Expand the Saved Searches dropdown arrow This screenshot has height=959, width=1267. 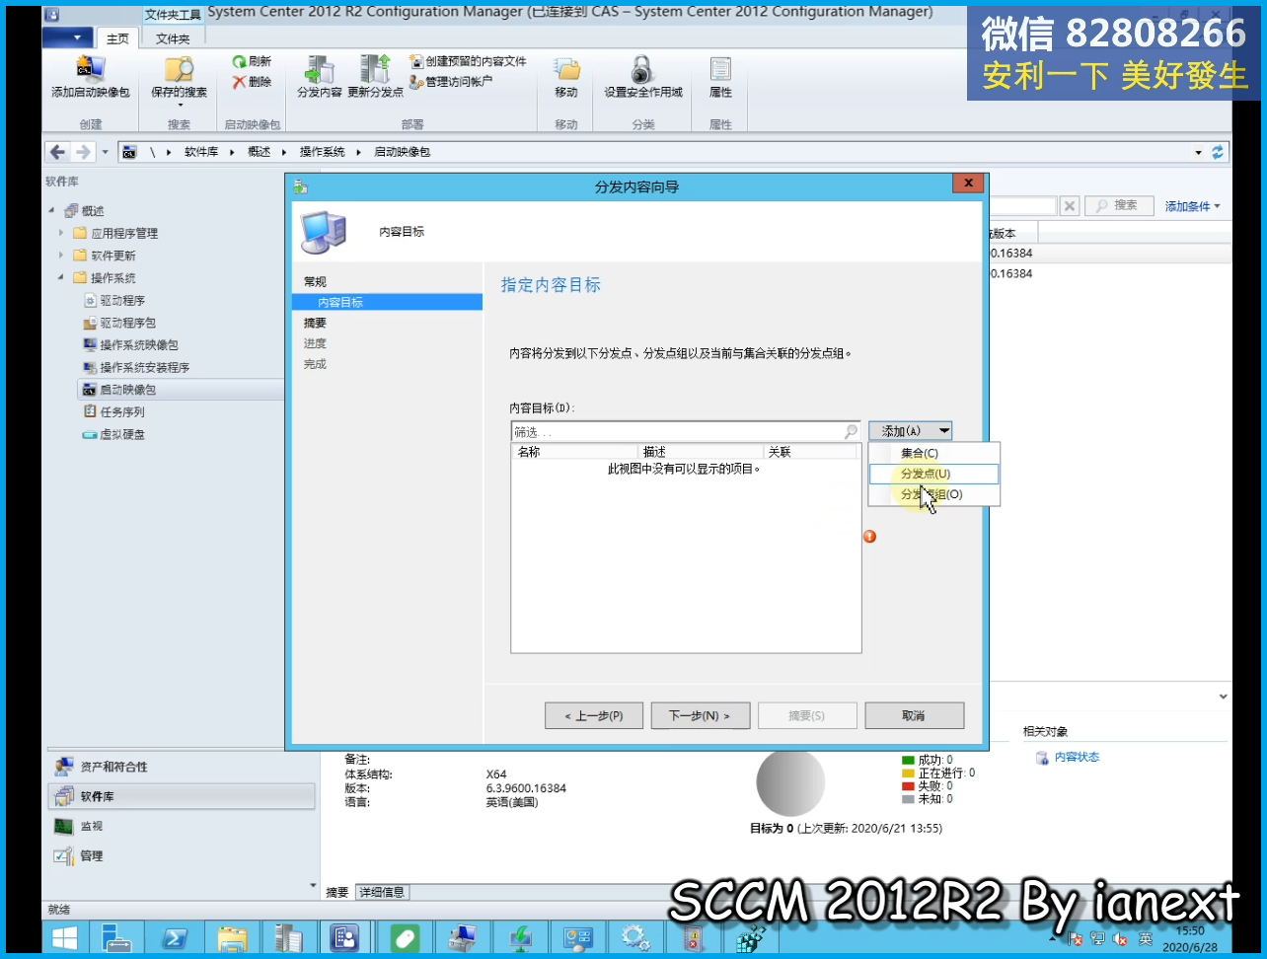180,105
